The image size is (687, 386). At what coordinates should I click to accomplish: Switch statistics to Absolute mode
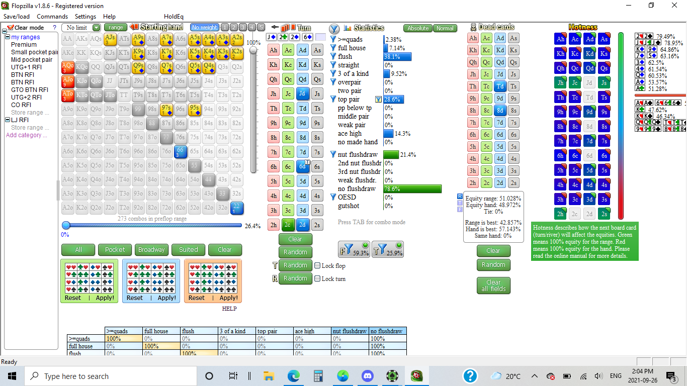(417, 28)
